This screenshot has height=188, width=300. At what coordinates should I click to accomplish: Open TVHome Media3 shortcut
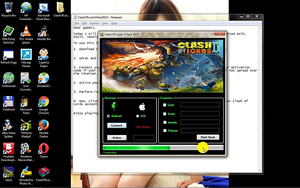(x=26, y=129)
